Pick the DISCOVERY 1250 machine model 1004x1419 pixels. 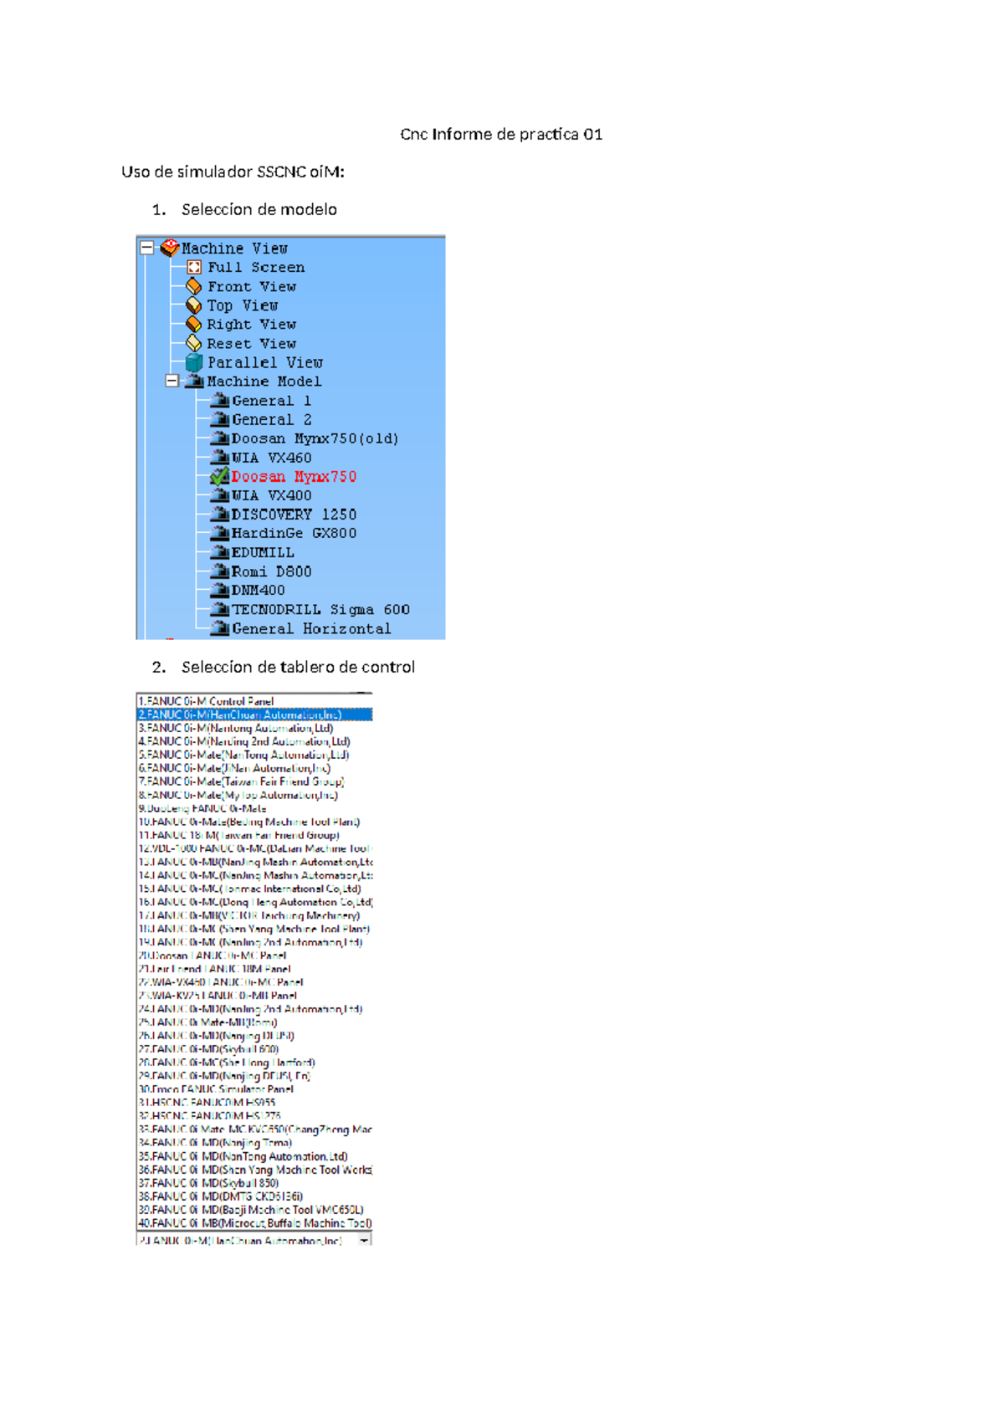click(293, 515)
